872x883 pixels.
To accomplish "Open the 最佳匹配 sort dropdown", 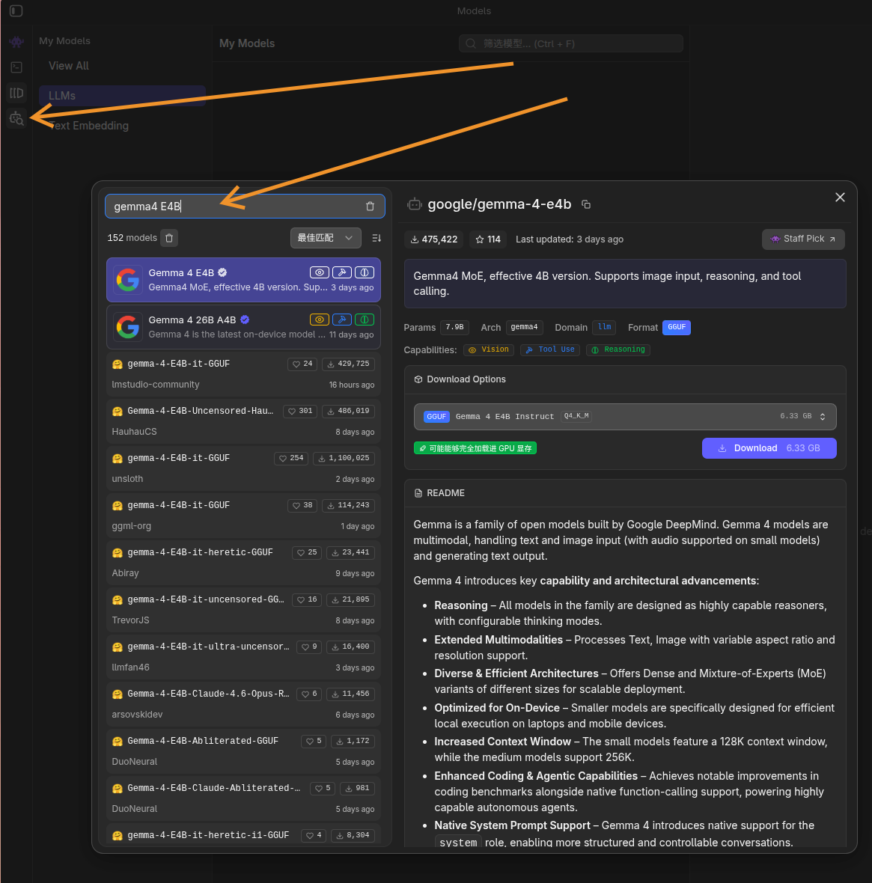I will point(325,238).
